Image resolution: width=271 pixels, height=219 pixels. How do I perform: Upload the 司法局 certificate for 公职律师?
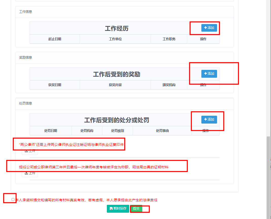click(x=30, y=173)
